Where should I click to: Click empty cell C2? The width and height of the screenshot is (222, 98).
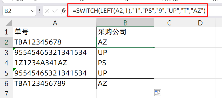coord(169,42)
